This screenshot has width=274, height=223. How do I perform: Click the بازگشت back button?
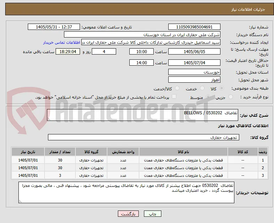[x=128, y=214]
